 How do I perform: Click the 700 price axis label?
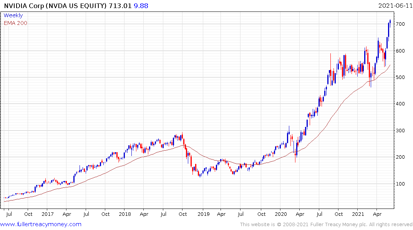click(400, 24)
